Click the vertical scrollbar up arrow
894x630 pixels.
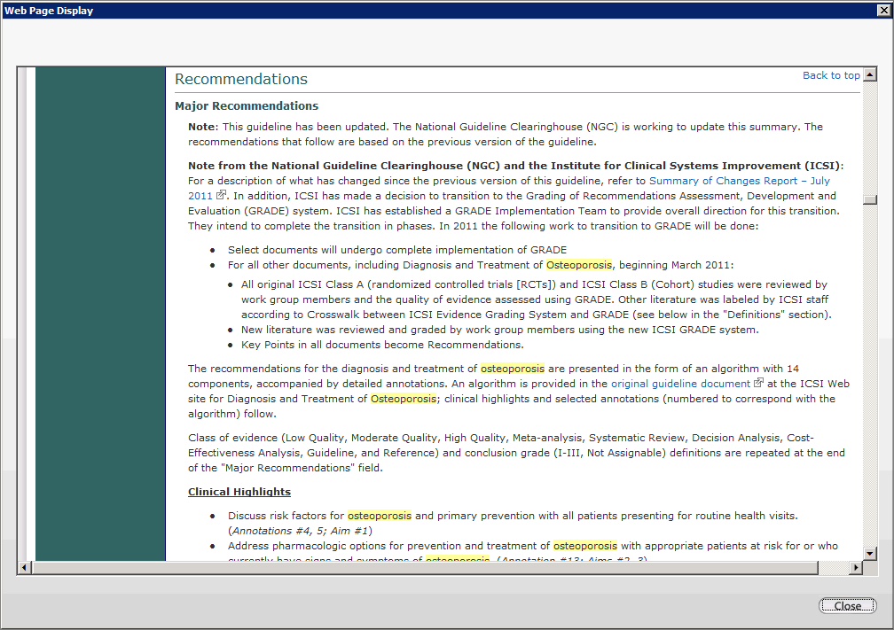tap(869, 74)
